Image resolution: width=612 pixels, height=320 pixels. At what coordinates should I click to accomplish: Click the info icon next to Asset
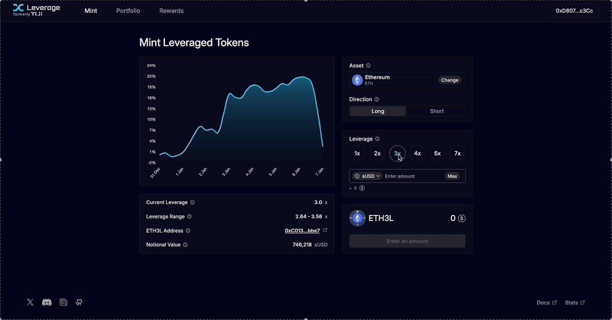368,65
